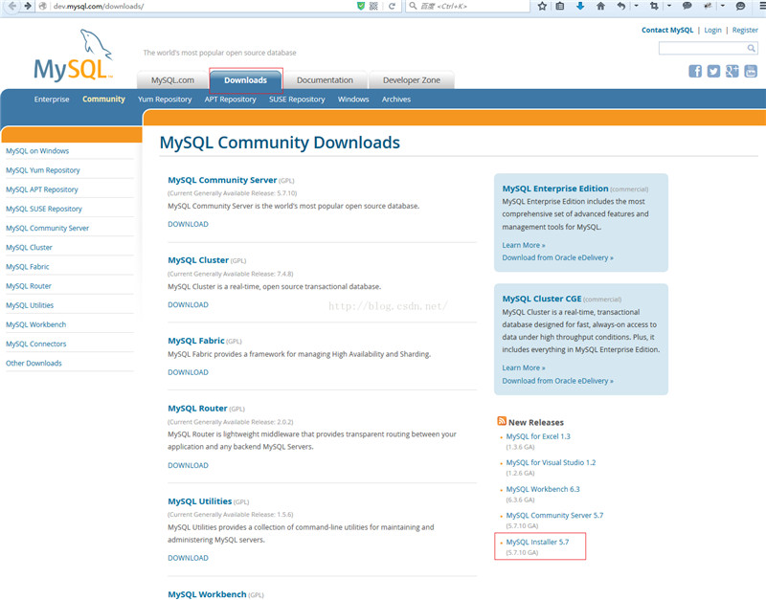Open site identity globe icon
The image size is (766, 600).
point(43,6)
